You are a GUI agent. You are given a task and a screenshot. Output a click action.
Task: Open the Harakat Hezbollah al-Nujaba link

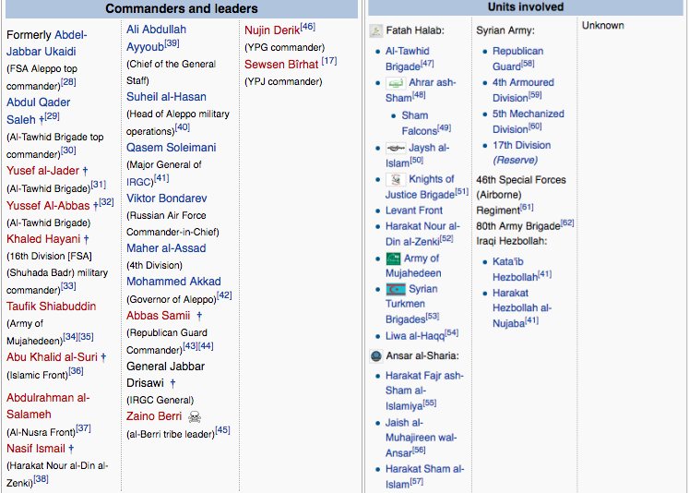click(x=521, y=308)
